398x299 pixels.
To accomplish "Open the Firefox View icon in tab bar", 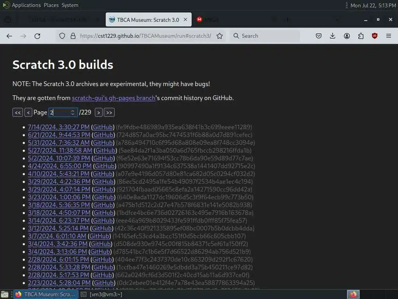I will click(x=8, y=19).
